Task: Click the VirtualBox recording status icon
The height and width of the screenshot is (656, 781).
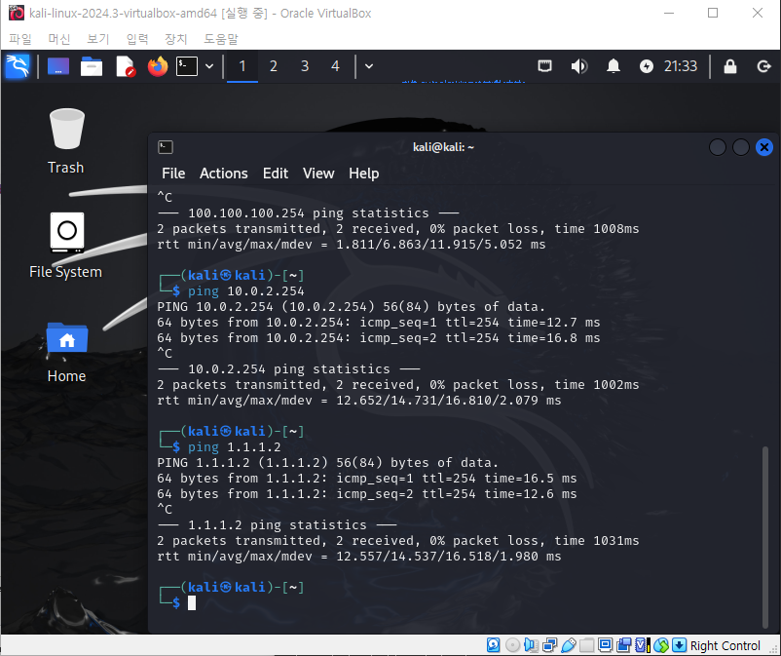Action: (623, 645)
